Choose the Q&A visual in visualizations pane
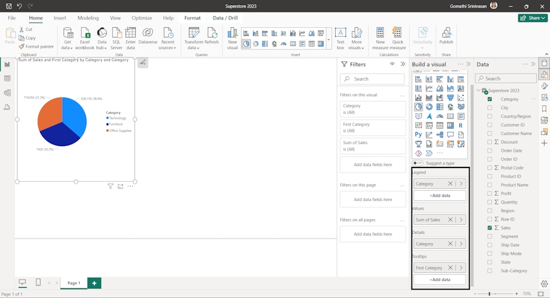This screenshot has width=550, height=298. click(450, 134)
